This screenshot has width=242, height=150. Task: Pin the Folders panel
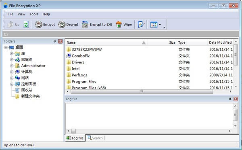54,41
